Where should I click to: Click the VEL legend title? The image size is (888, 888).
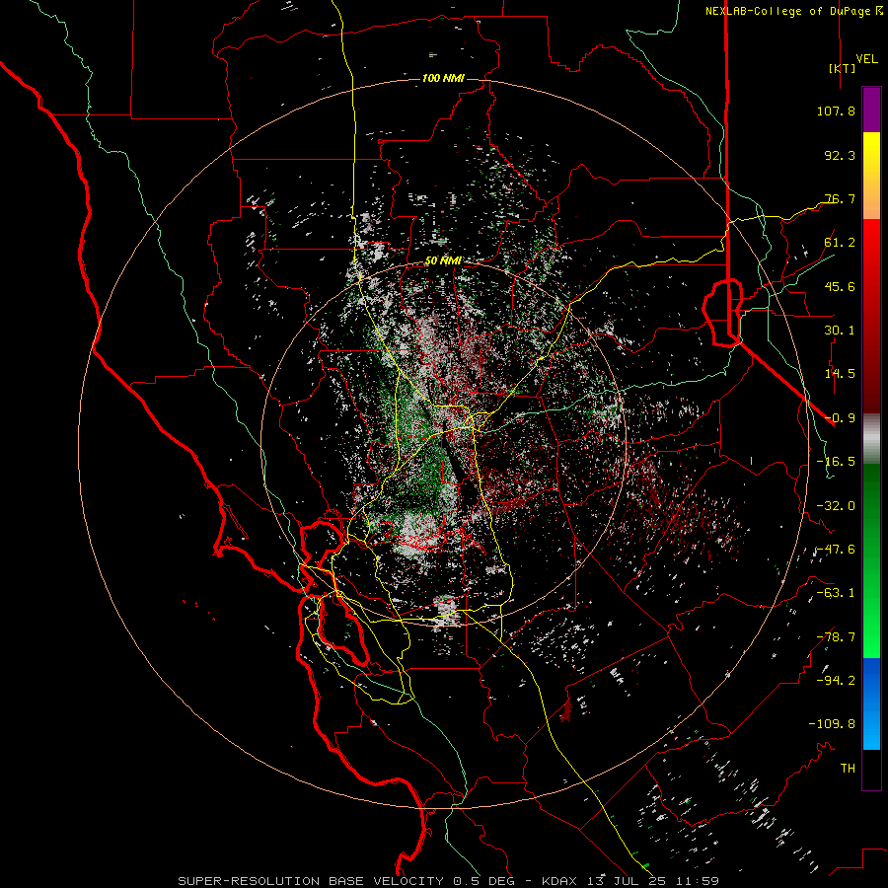click(x=866, y=58)
